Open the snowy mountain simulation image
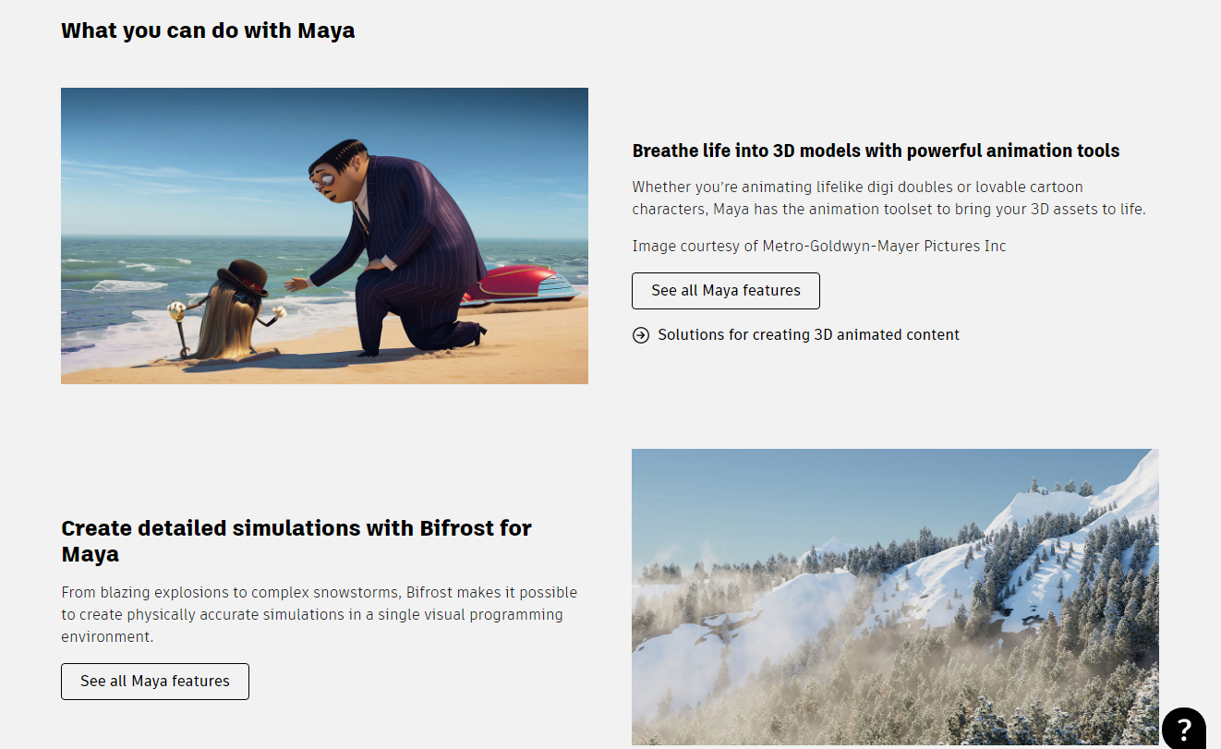The image size is (1221, 749). point(894,596)
